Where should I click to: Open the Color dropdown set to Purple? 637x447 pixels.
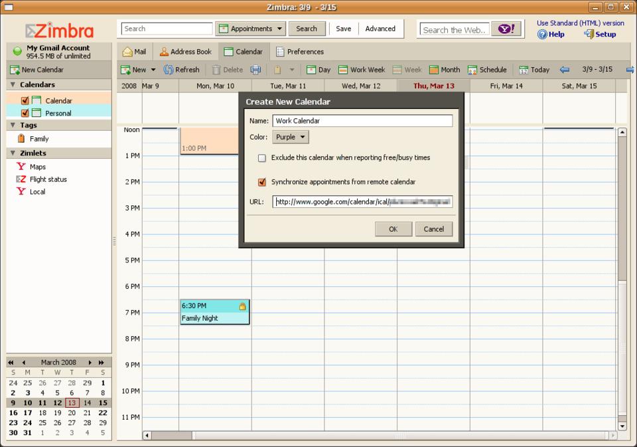point(291,137)
